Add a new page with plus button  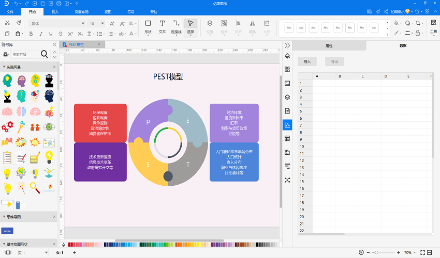tap(75, 252)
